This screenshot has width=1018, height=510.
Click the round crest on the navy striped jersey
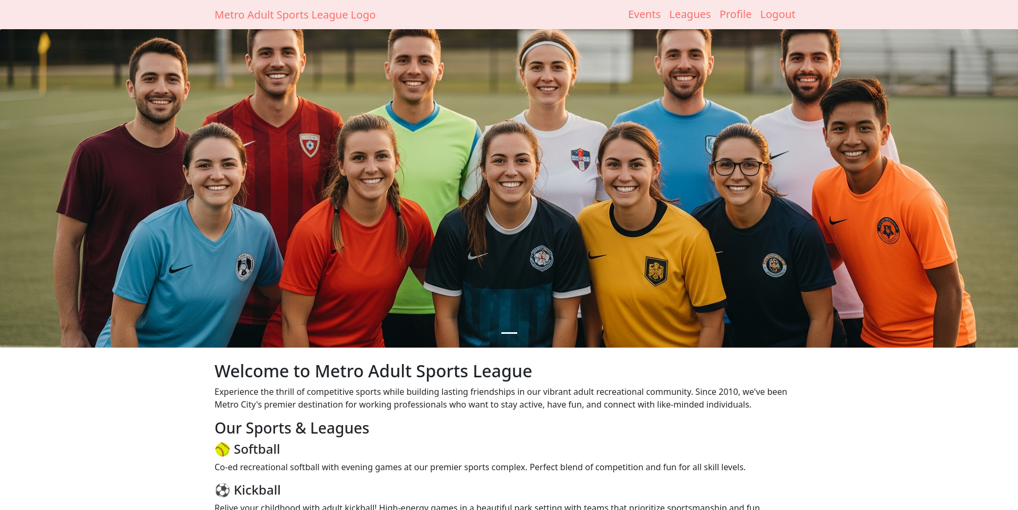541,258
